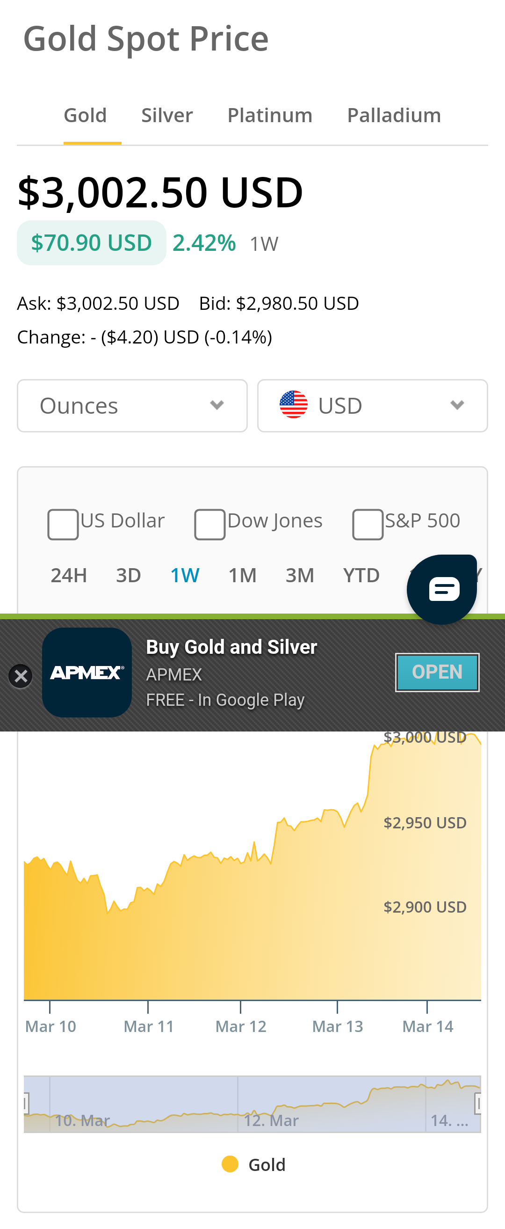Select the Palladium tab
This screenshot has width=505, height=1229.
pos(394,116)
